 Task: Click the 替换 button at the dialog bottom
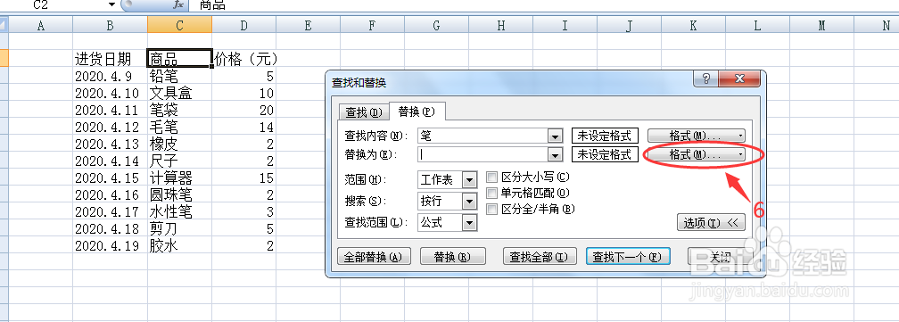[452, 257]
